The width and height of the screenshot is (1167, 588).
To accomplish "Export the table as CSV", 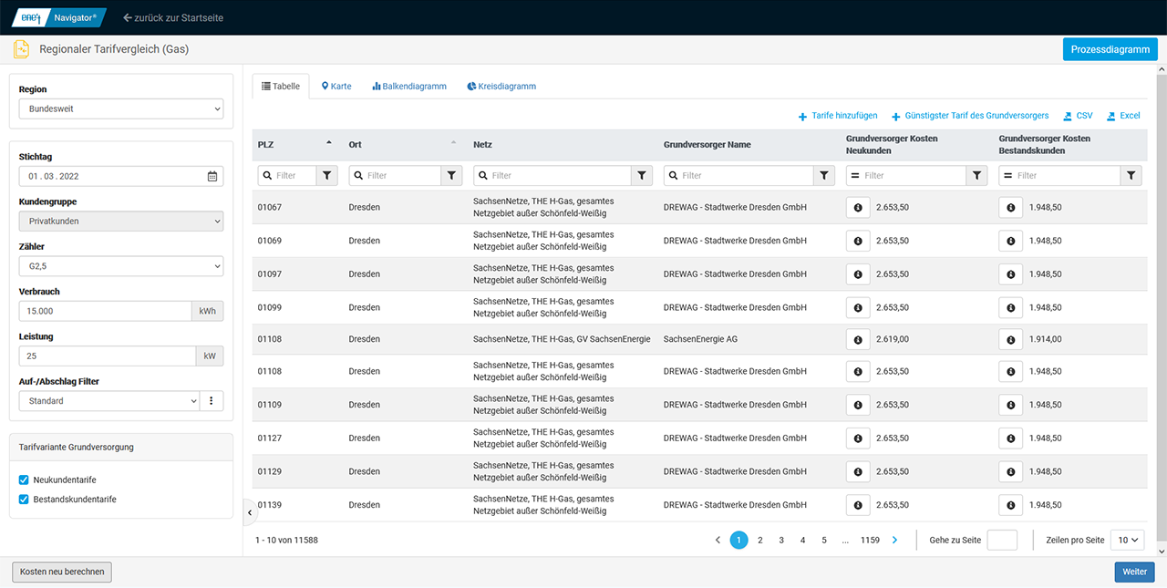I will [x=1078, y=116].
